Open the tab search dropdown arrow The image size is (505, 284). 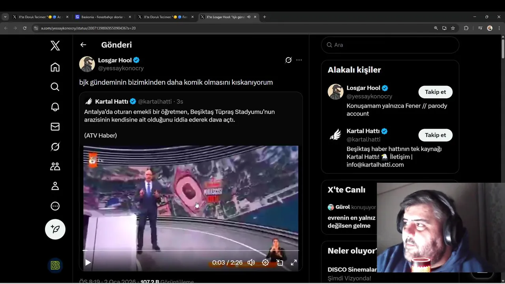tap(5, 17)
